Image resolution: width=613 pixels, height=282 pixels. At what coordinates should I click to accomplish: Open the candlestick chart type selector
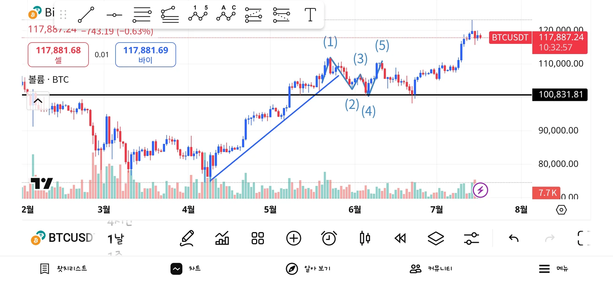coord(365,238)
